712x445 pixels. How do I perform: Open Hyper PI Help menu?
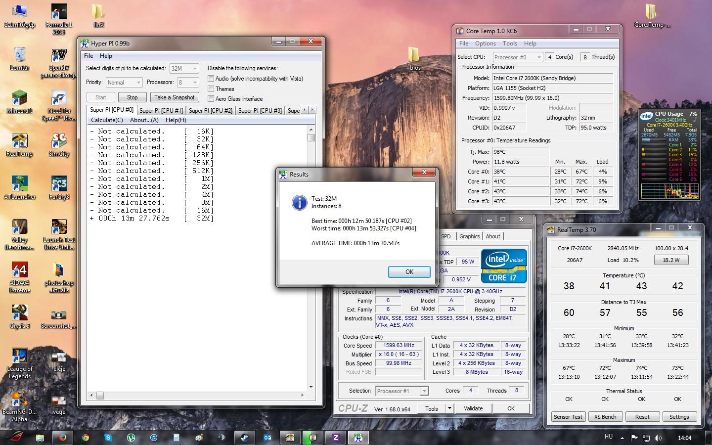[106, 56]
